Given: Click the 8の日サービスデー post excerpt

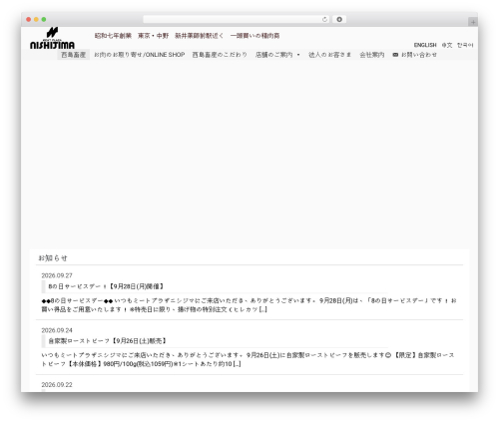Looking at the screenshot, I should (249, 305).
